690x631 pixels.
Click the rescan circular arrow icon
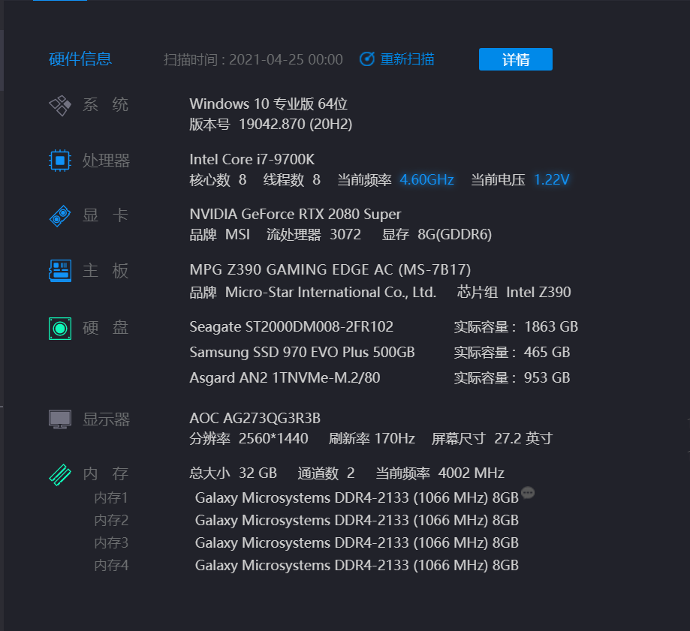coord(366,59)
